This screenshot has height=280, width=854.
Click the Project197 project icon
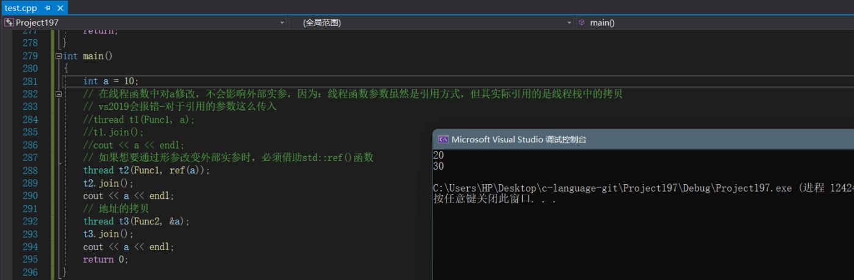coord(9,23)
